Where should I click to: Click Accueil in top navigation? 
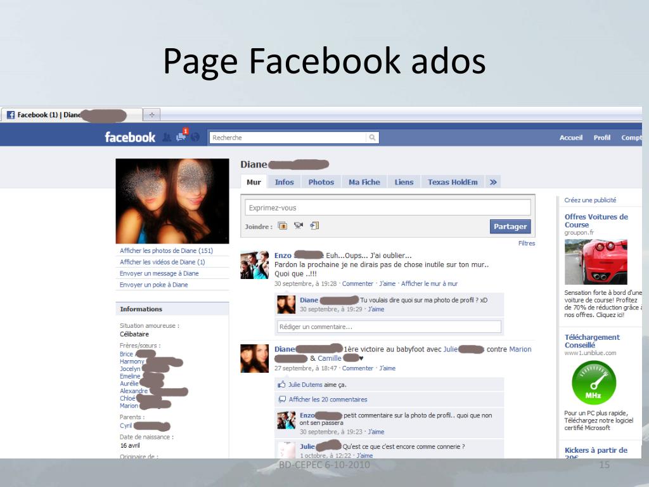point(571,138)
